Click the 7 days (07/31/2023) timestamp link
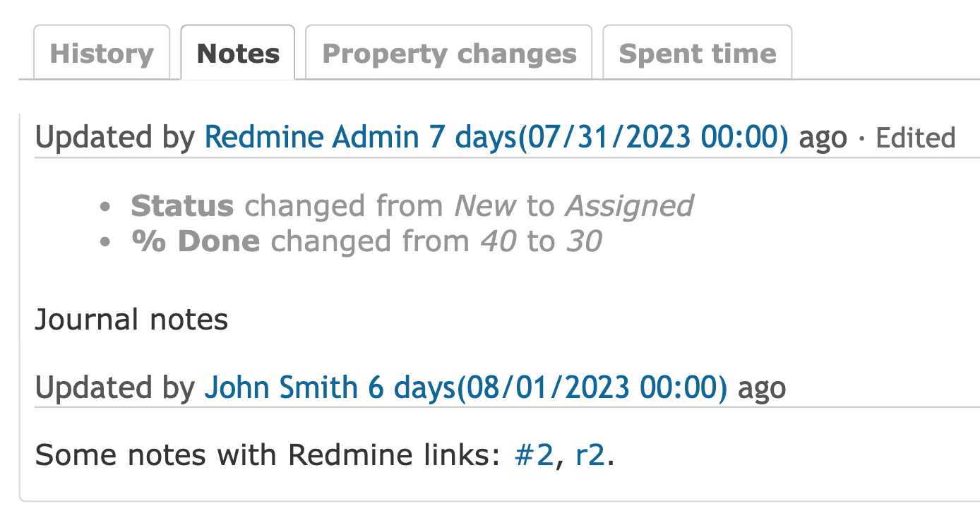Screen dimensions: 980x518 (609, 137)
